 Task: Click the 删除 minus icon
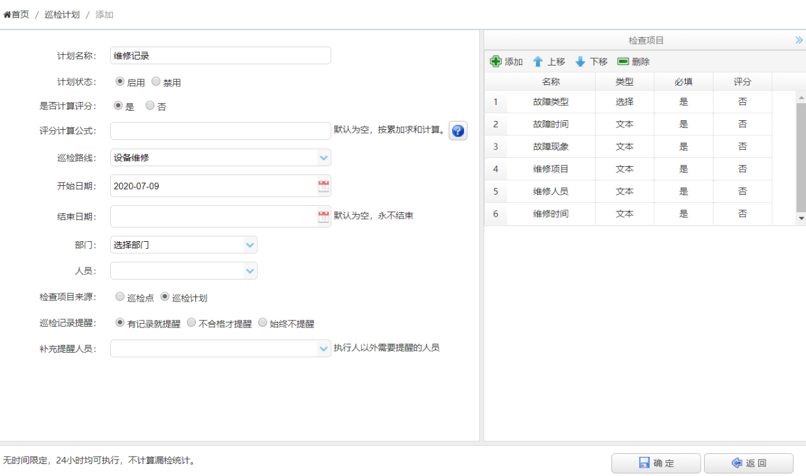point(623,62)
